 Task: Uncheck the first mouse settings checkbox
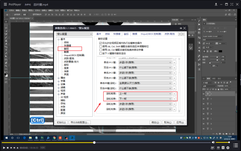101,43
